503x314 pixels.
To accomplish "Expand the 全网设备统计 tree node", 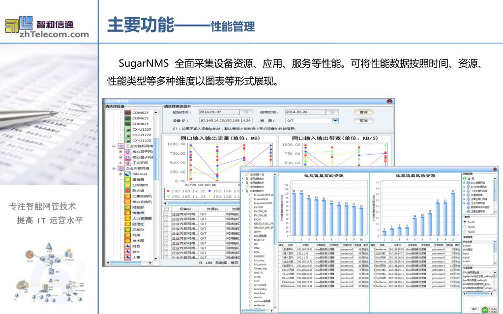I will pos(243,179).
